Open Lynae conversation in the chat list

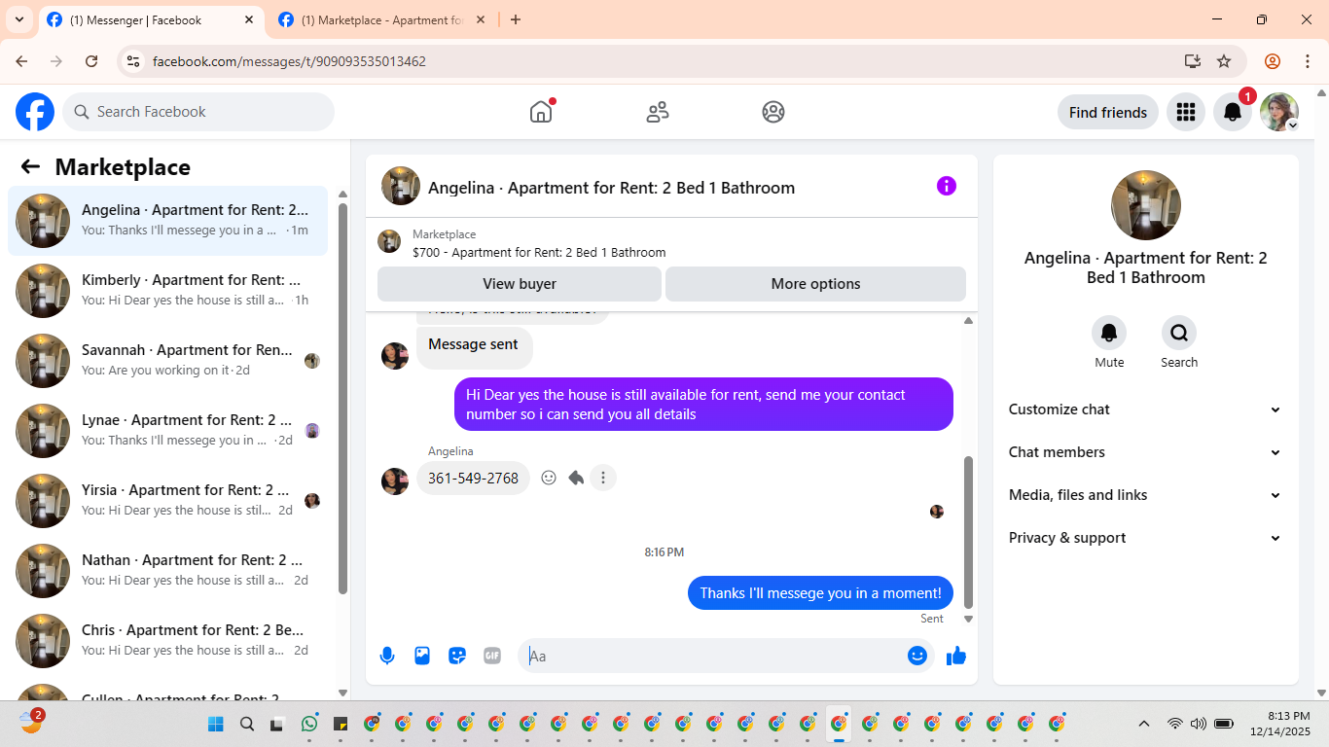tap(167, 431)
